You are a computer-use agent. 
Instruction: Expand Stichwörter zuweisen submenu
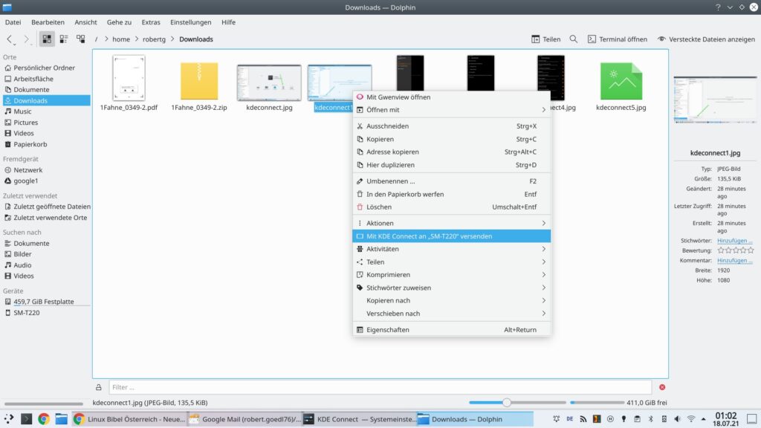451,288
